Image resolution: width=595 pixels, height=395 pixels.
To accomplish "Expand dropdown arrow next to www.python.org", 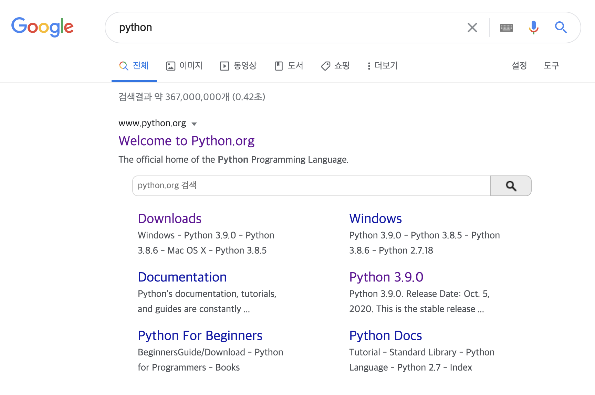I will coord(194,124).
